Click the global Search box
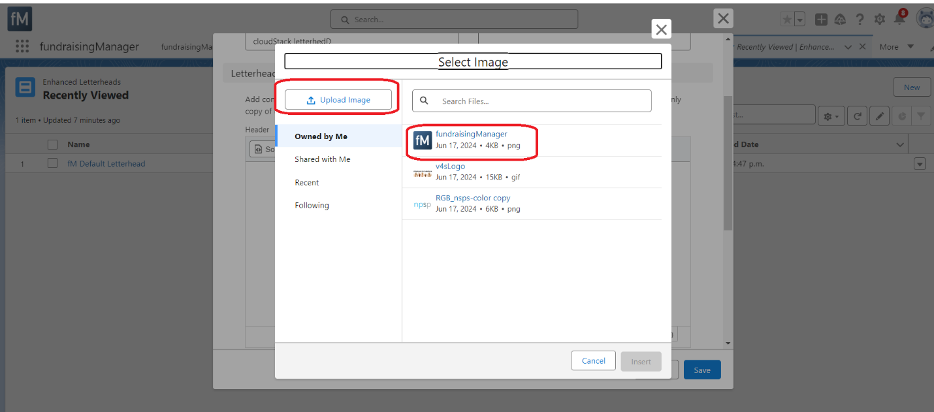 [454, 19]
